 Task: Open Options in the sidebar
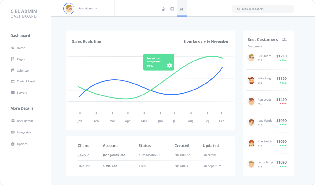tap(22, 144)
